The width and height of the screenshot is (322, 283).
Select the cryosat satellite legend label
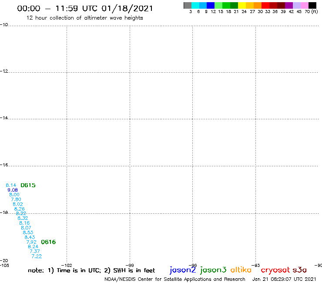click(x=275, y=270)
